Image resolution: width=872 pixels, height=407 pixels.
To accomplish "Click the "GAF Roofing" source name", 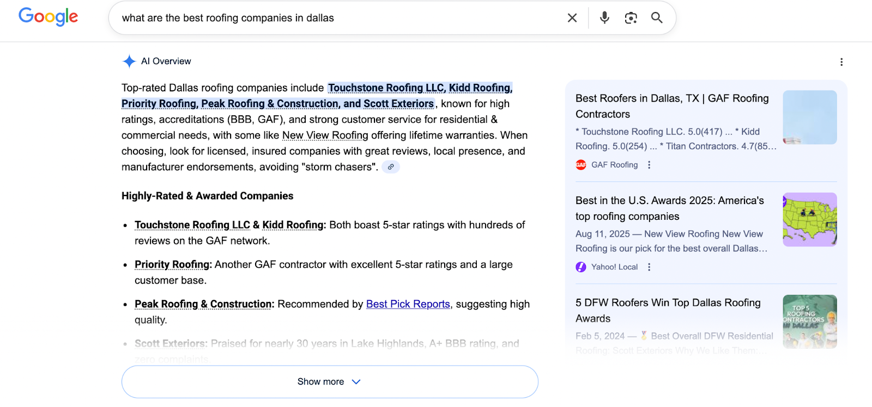I will 615,165.
